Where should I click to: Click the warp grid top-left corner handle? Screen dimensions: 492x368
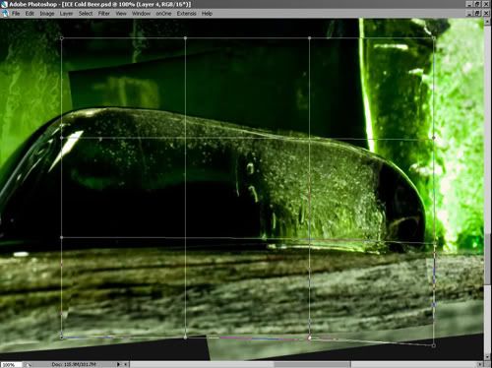click(62, 38)
